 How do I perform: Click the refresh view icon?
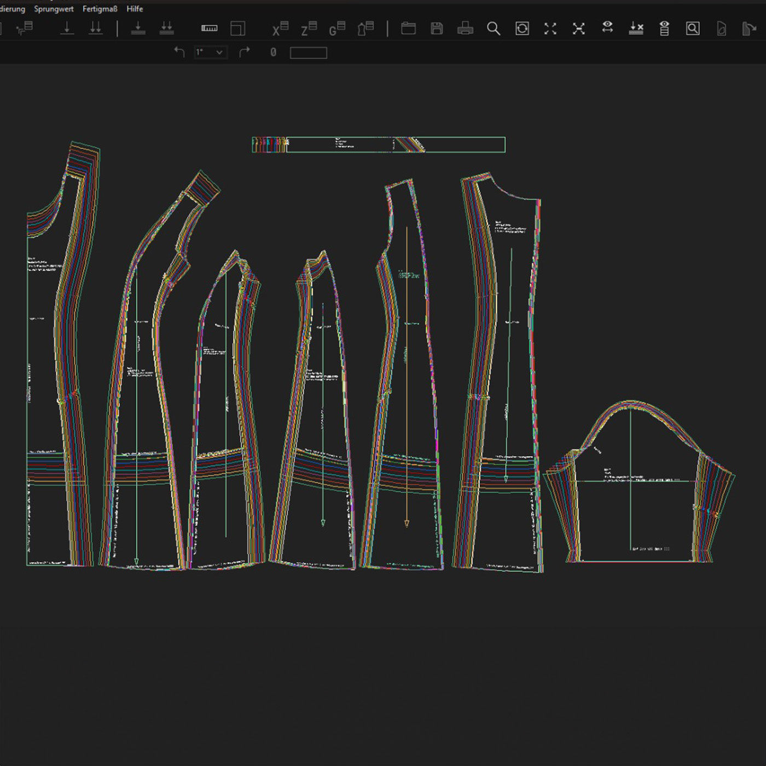tap(522, 28)
